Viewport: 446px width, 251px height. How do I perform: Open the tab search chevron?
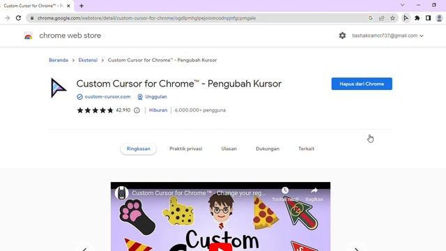(x=403, y=5)
